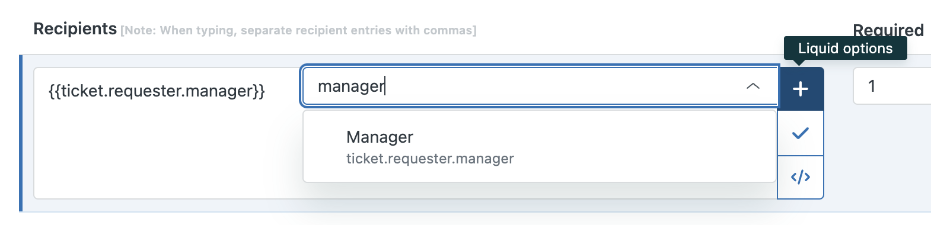
Task: Click into the Required field showing 1
Action: (892, 86)
